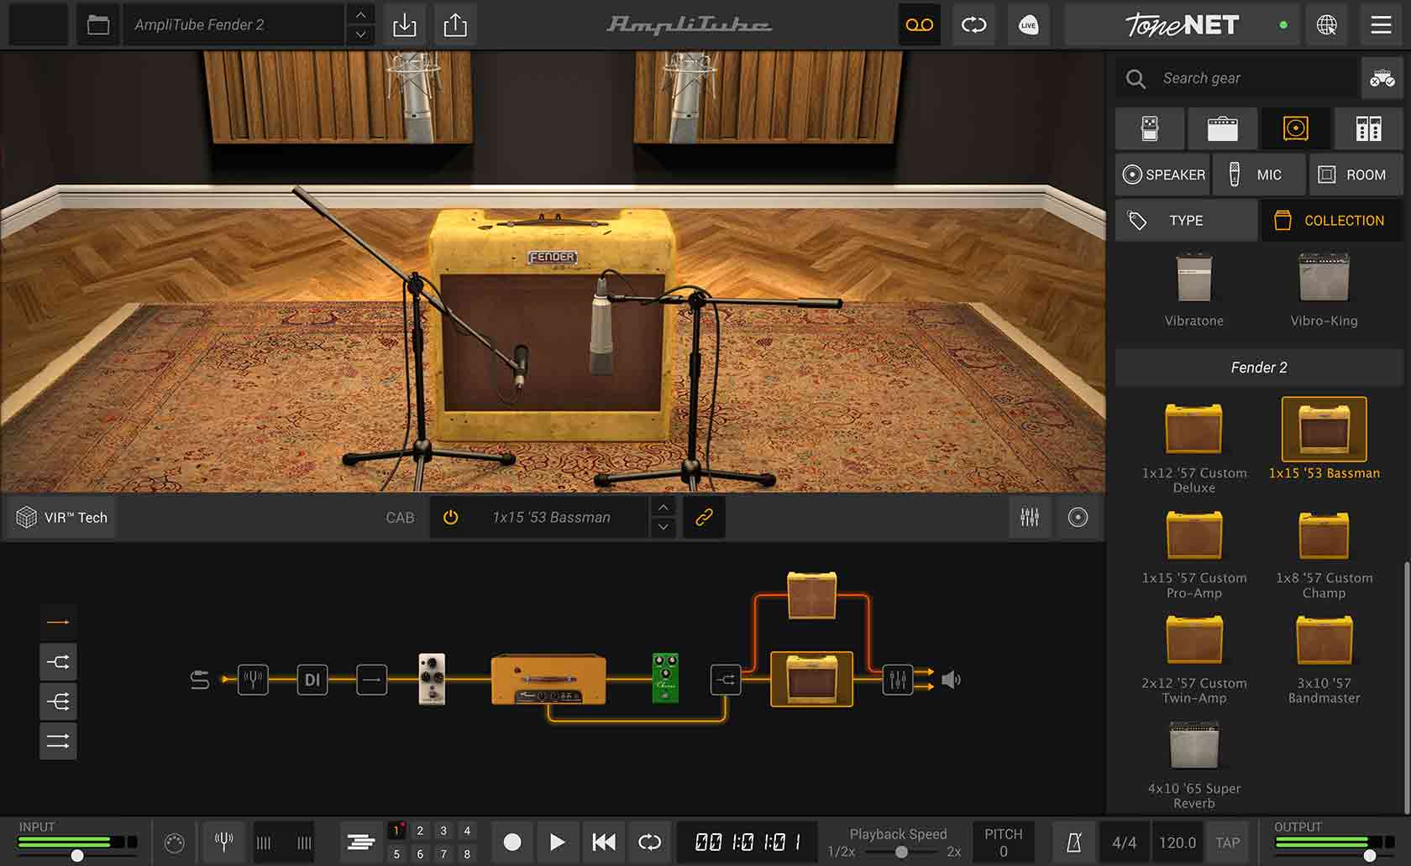
Task: Select the mixer block at chain end
Action: click(897, 680)
